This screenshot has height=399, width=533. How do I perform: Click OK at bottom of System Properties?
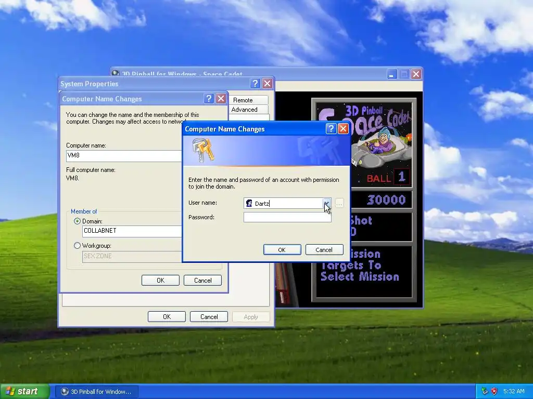pyautogui.click(x=167, y=316)
